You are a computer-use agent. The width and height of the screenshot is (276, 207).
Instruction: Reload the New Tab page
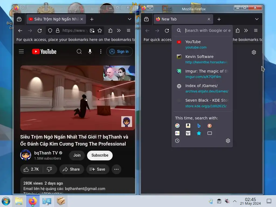click(x=167, y=31)
